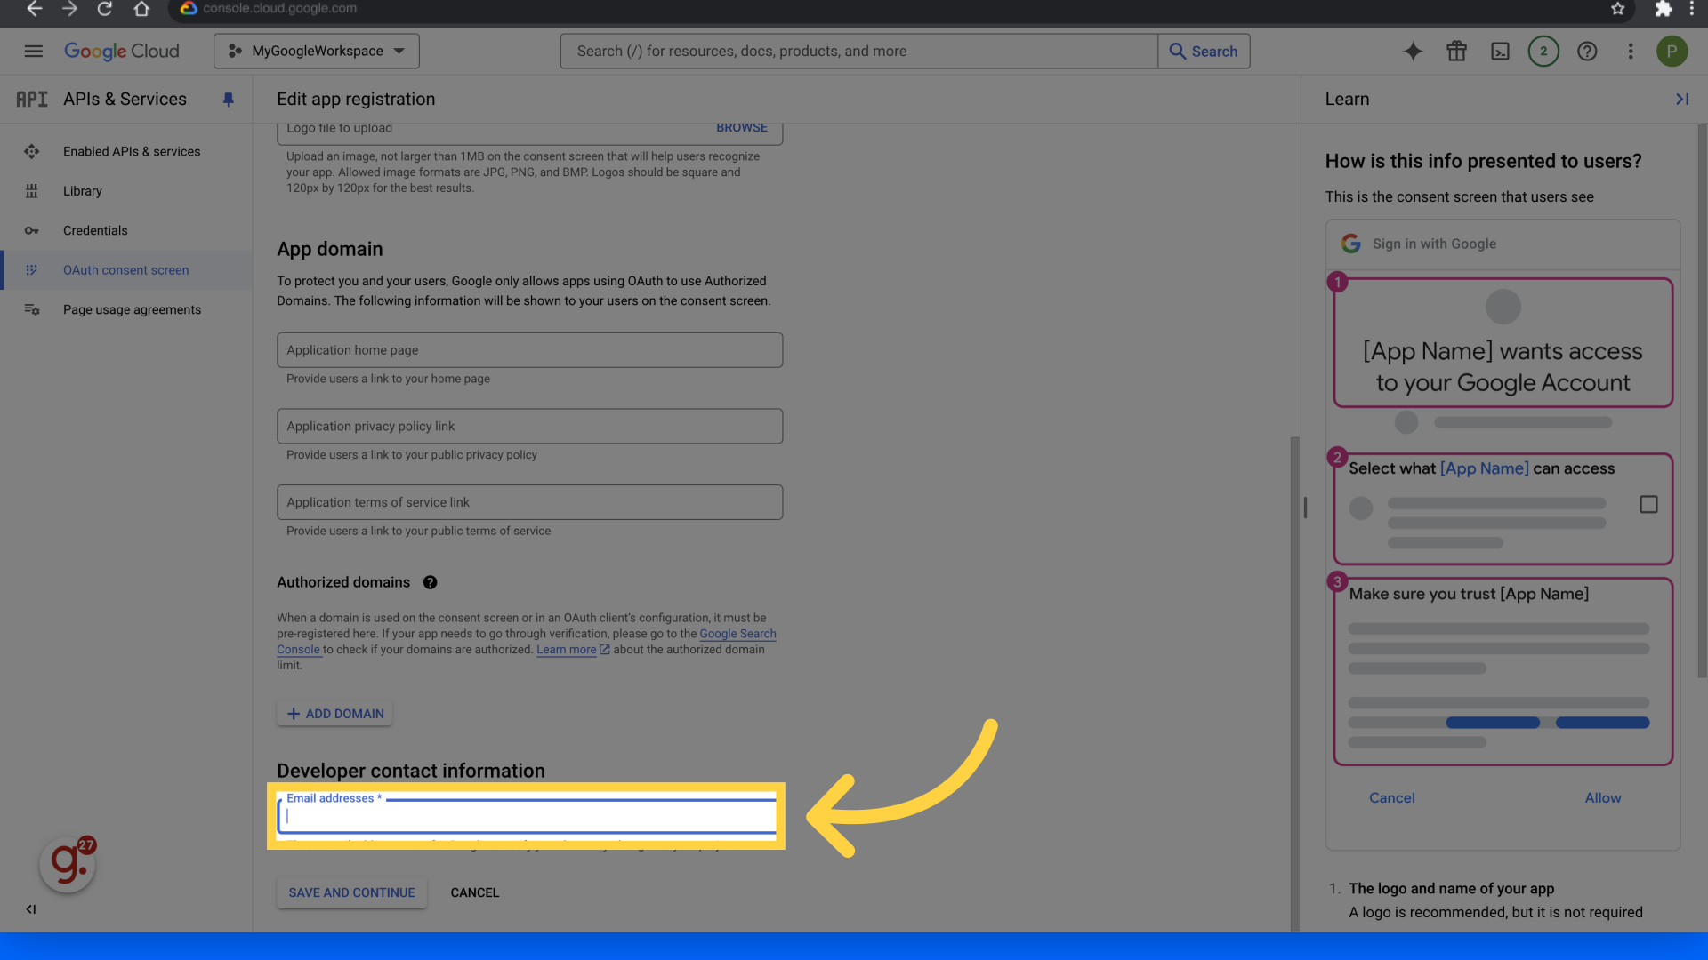Tick the checkbox in consent preview
Viewport: 1708px width, 960px height.
click(x=1648, y=505)
